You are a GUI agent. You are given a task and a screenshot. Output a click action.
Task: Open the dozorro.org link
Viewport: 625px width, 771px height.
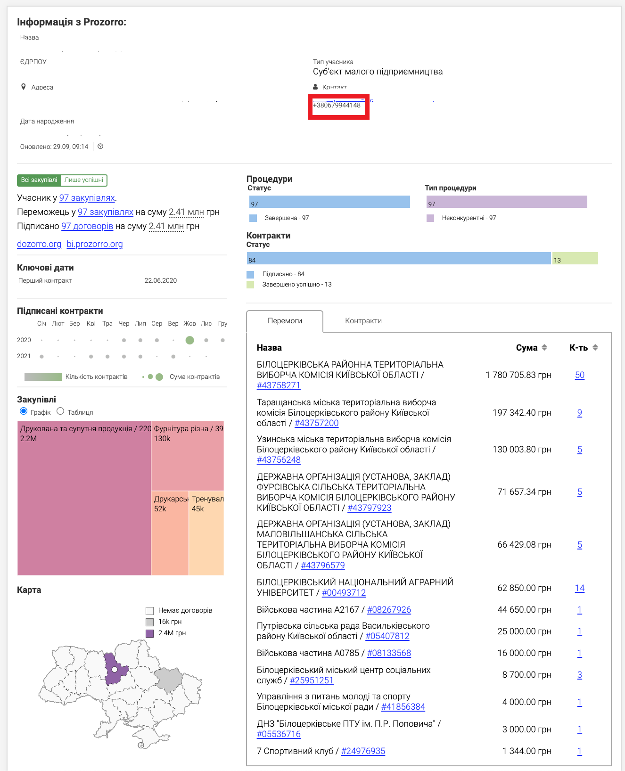pos(39,244)
